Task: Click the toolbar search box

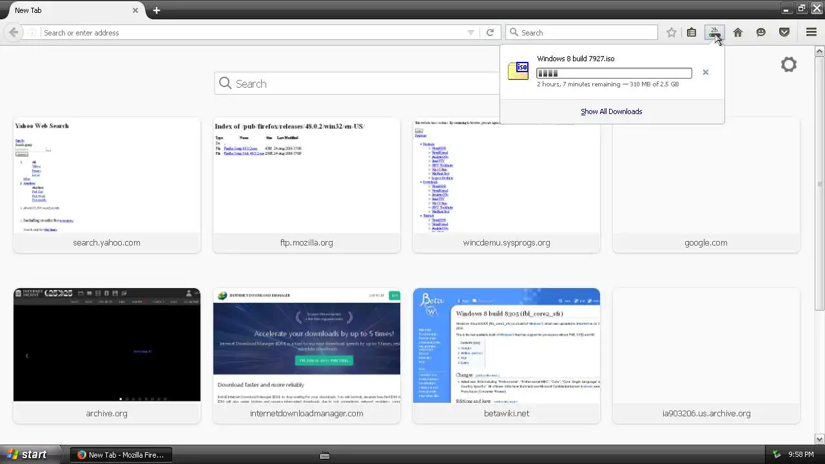Action: pyautogui.click(x=581, y=32)
